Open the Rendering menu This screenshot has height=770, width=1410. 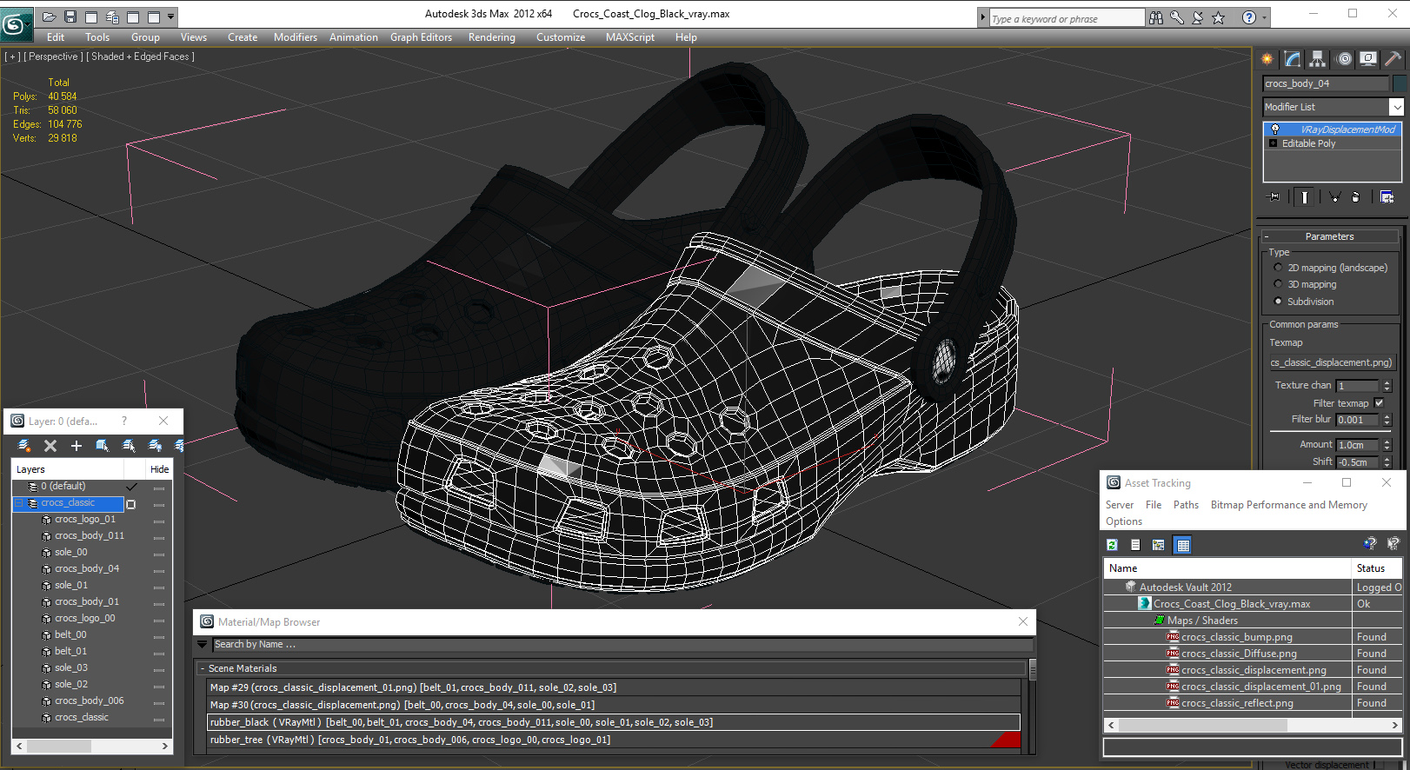point(492,37)
